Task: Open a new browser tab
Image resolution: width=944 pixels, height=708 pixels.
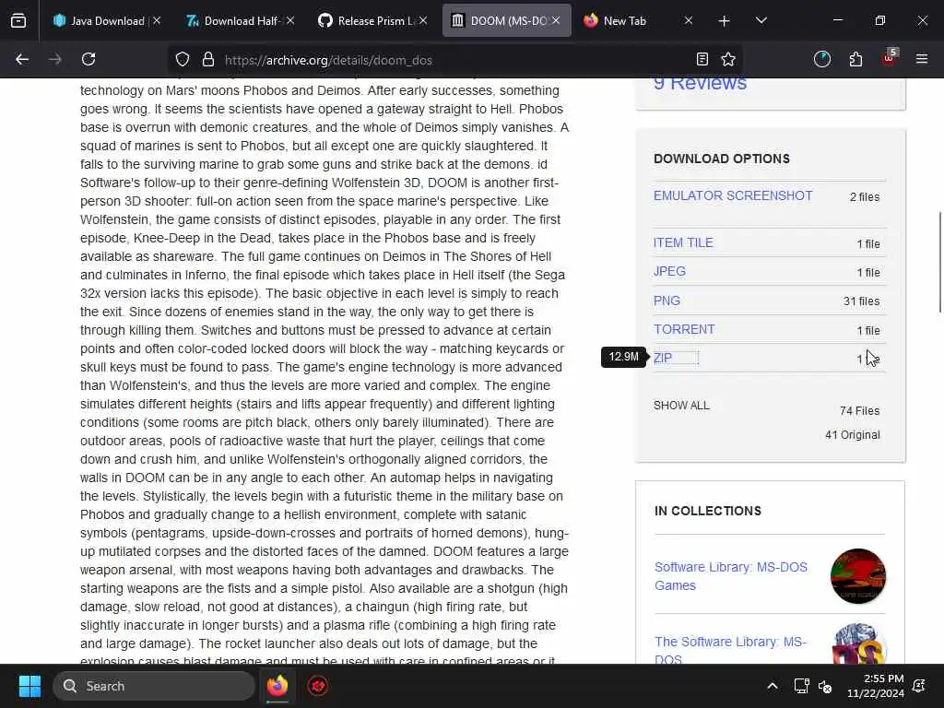Action: tap(725, 21)
